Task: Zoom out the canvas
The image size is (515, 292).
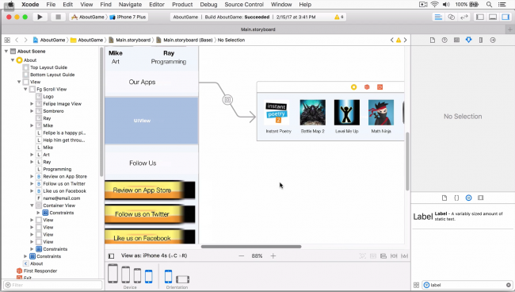Action: tap(242, 255)
